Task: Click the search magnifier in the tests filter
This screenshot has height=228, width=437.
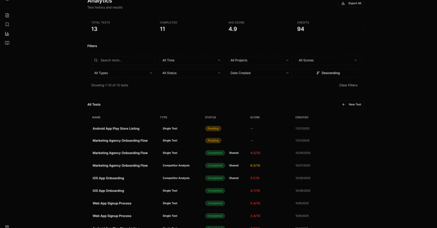Action: point(95,60)
